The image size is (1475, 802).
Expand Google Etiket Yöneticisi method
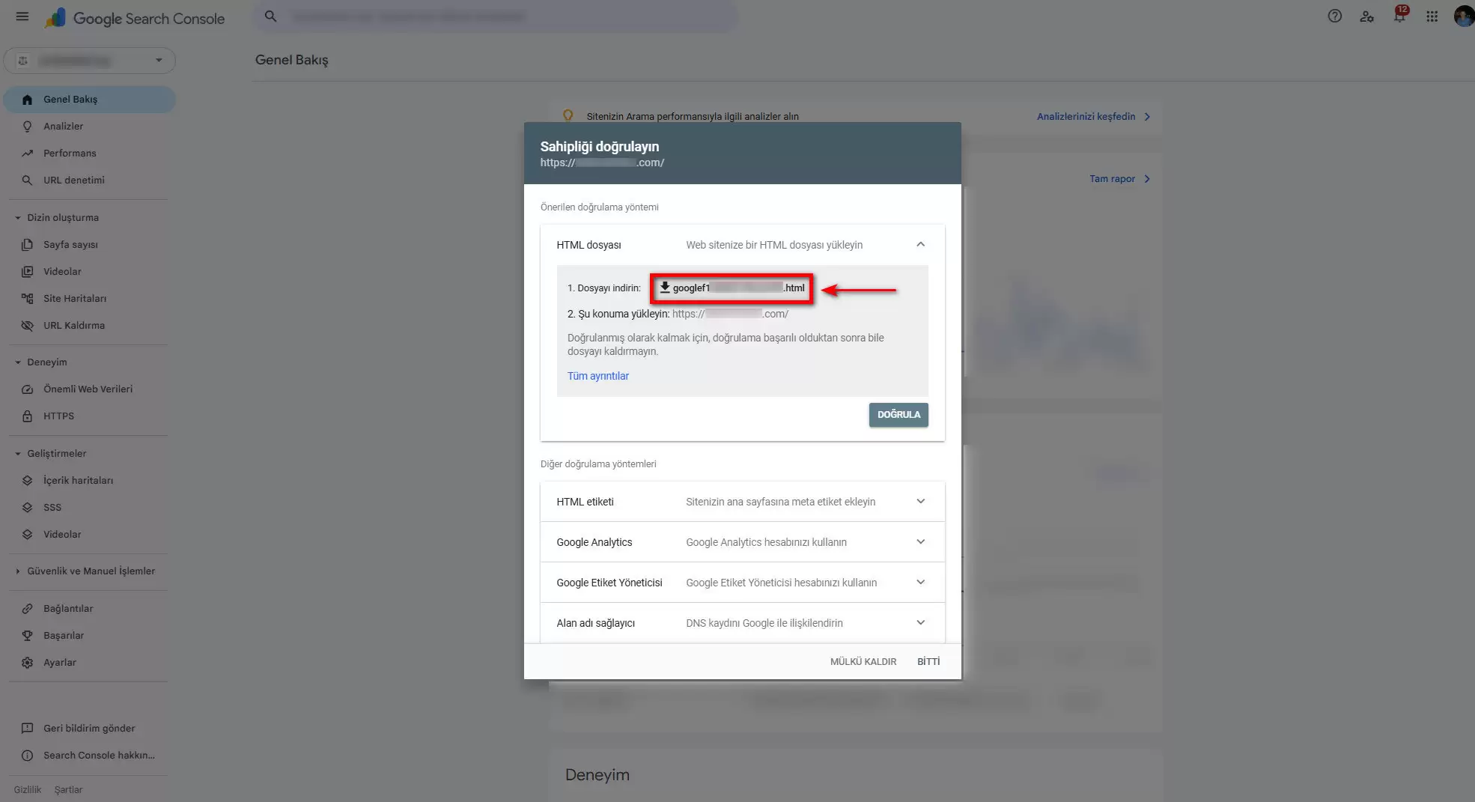(x=920, y=583)
